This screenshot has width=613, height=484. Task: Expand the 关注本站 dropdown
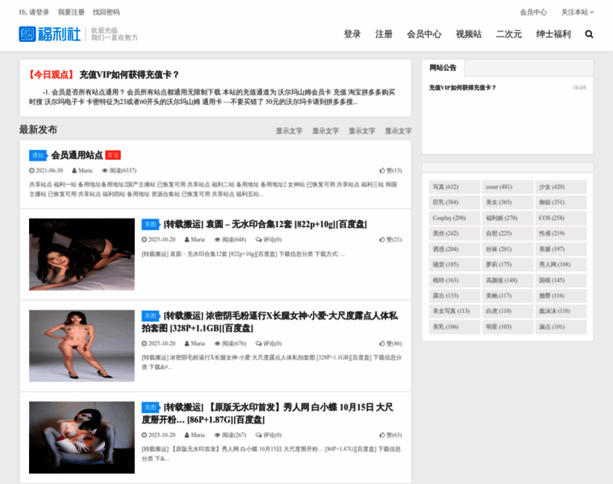click(x=577, y=12)
